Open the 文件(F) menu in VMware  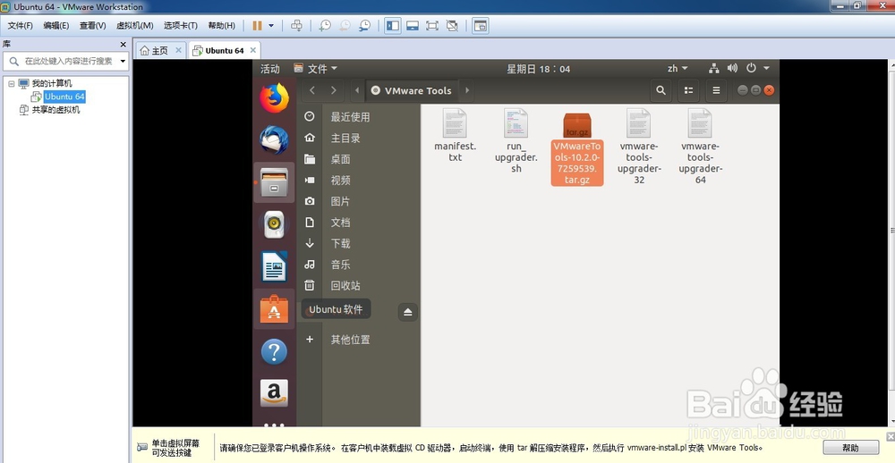[x=20, y=26]
